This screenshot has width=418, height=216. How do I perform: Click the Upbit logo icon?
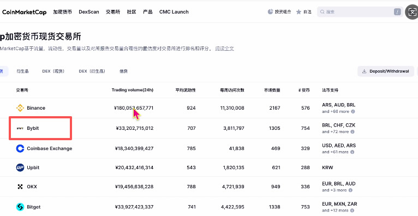pyautogui.click(x=20, y=167)
